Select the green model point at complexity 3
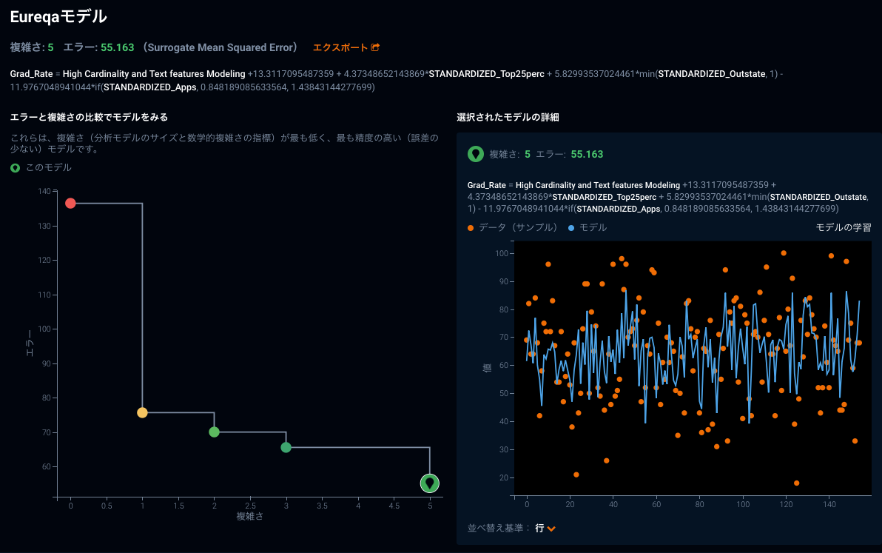The width and height of the screenshot is (882, 553). pyautogui.click(x=286, y=447)
